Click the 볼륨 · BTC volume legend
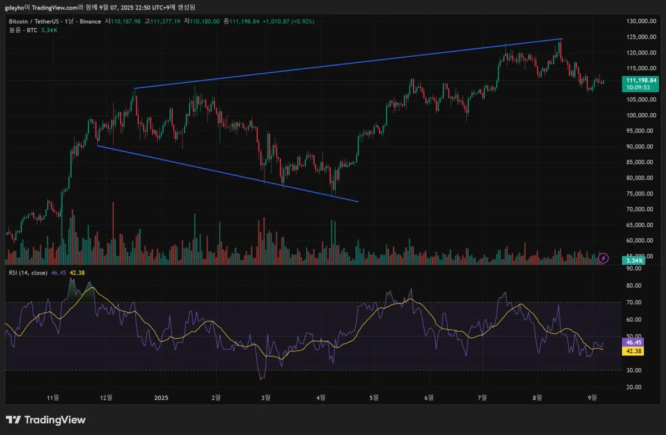Screen dimensions: 666x435 coord(23,30)
